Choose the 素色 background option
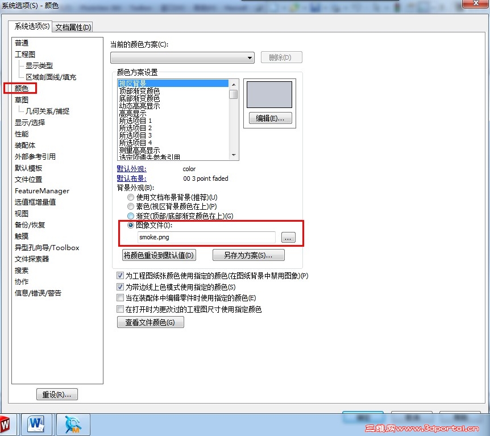 coord(131,206)
